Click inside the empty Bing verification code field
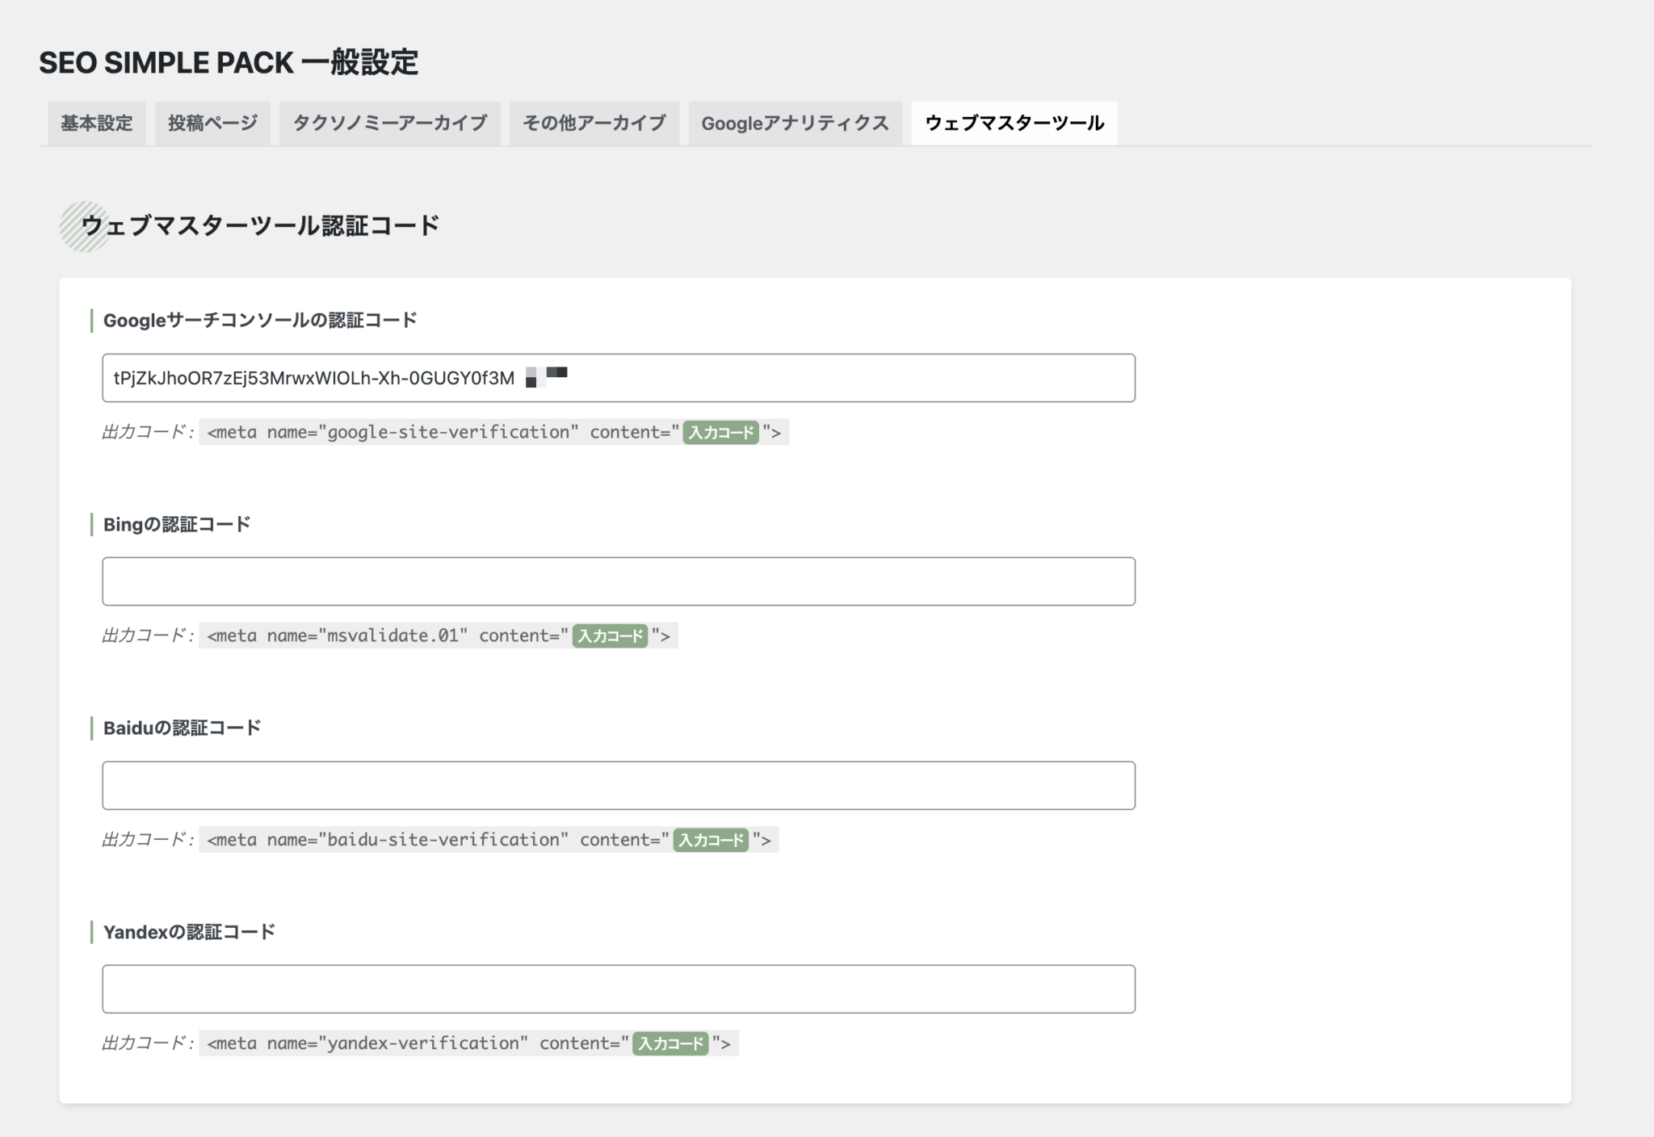This screenshot has height=1137, width=1654. [x=618, y=581]
